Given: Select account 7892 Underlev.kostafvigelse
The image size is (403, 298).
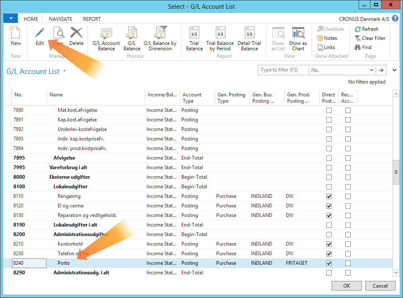Looking at the screenshot, I should tap(198, 129).
